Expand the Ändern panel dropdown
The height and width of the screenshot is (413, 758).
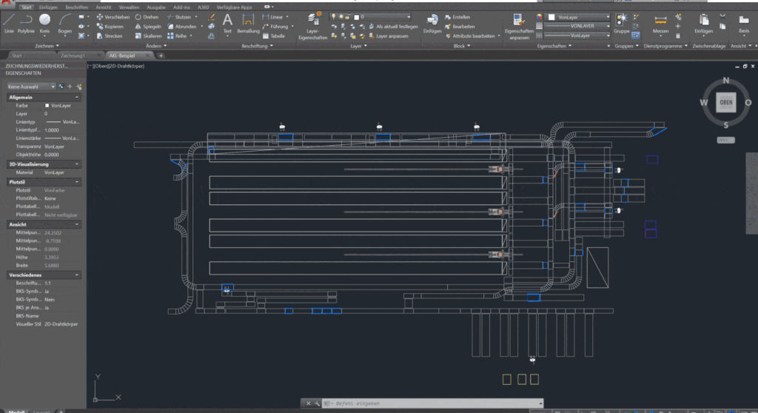[x=156, y=46]
